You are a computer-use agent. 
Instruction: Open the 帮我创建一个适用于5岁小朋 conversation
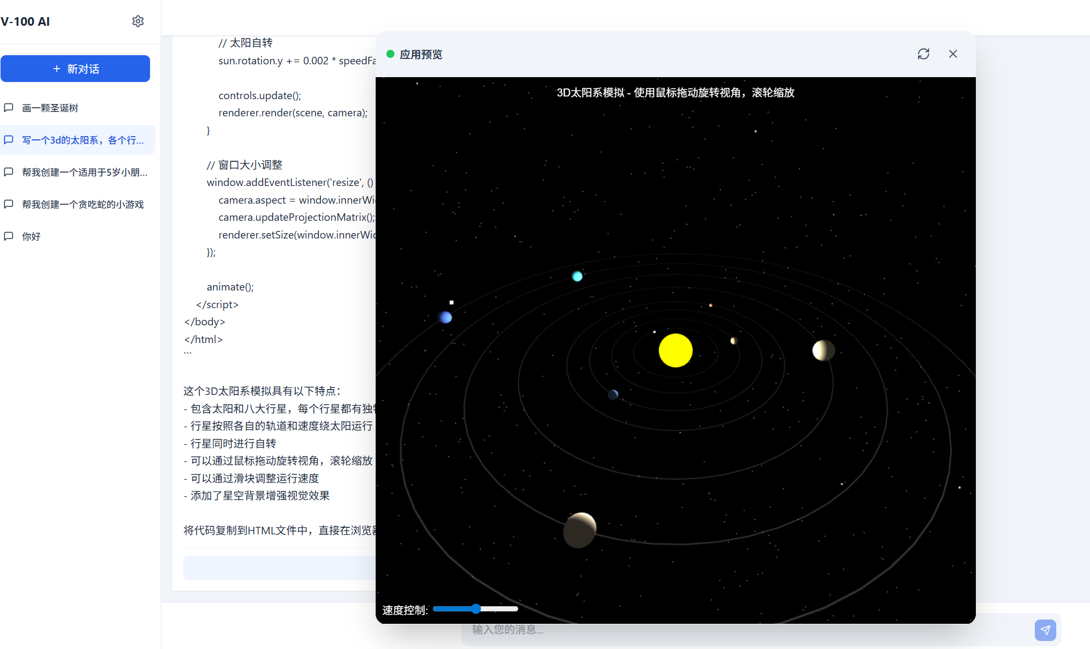coord(78,172)
